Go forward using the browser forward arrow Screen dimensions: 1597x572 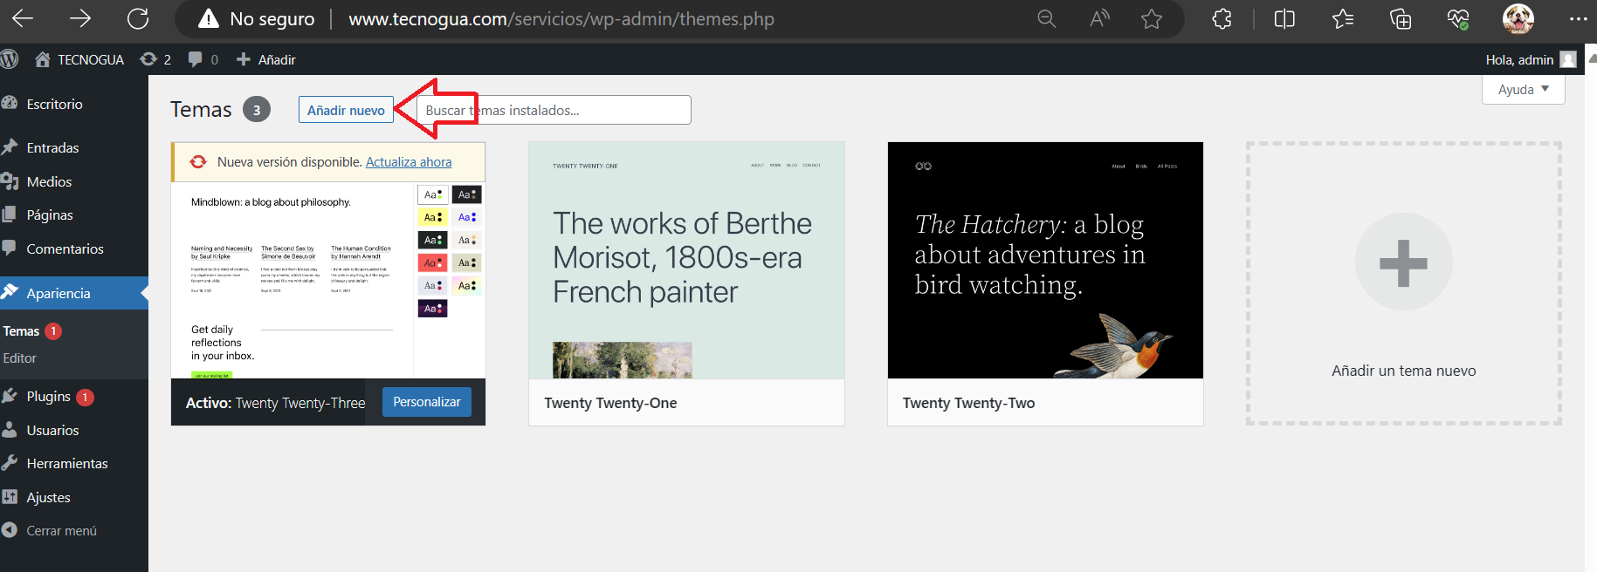click(80, 18)
